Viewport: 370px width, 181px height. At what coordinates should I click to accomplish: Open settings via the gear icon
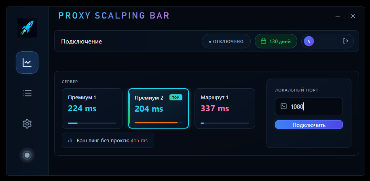(27, 124)
